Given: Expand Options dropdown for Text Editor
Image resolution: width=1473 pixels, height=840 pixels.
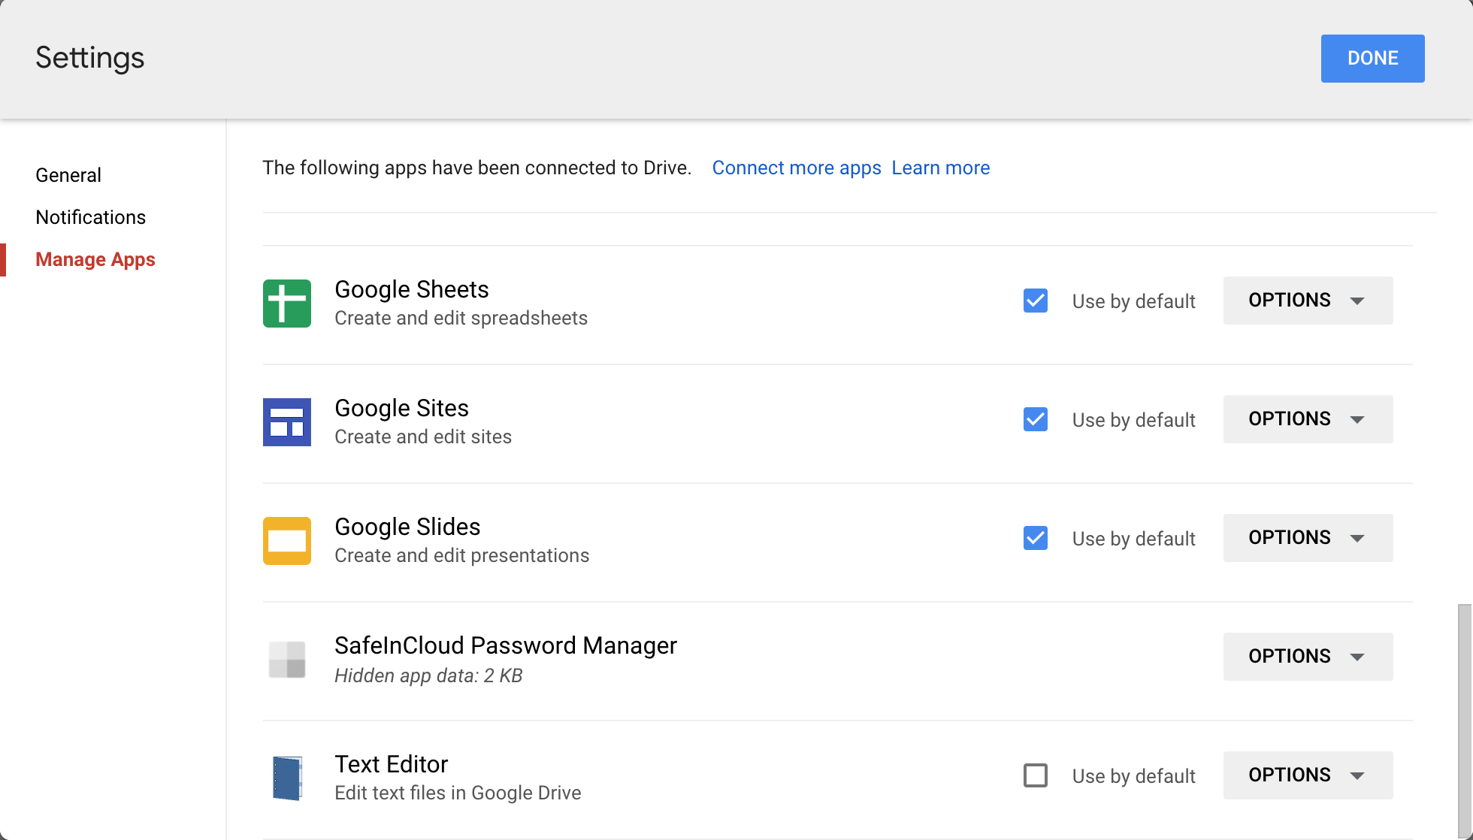Looking at the screenshot, I should tap(1307, 775).
